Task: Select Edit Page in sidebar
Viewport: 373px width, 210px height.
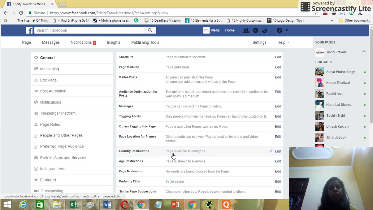Action: pos(72,80)
